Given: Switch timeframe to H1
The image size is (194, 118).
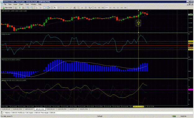Looking at the screenshot, I should [111, 8].
